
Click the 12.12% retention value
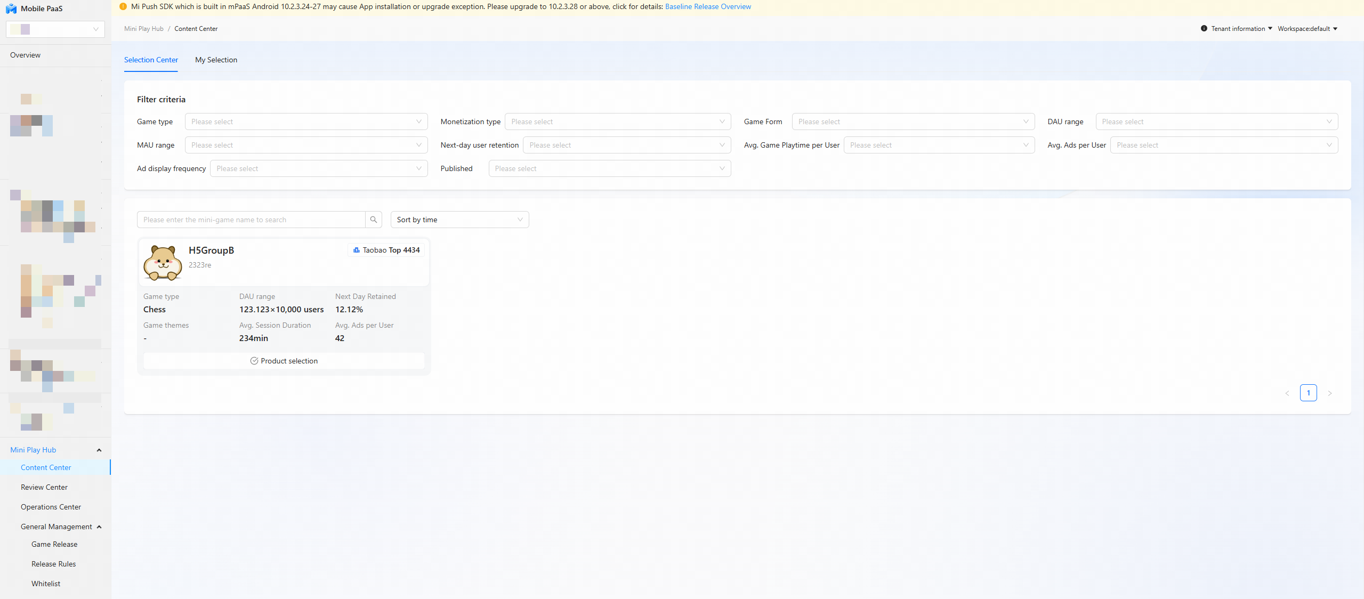[x=349, y=310]
